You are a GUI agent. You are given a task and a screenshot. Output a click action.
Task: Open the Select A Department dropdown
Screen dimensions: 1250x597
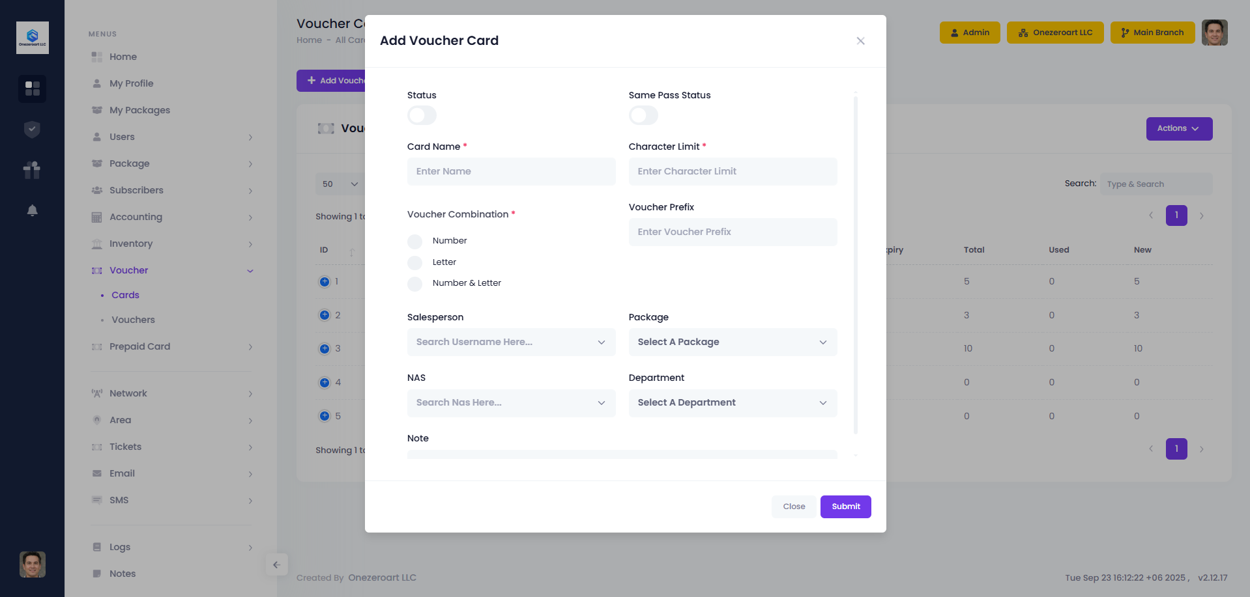coord(733,403)
